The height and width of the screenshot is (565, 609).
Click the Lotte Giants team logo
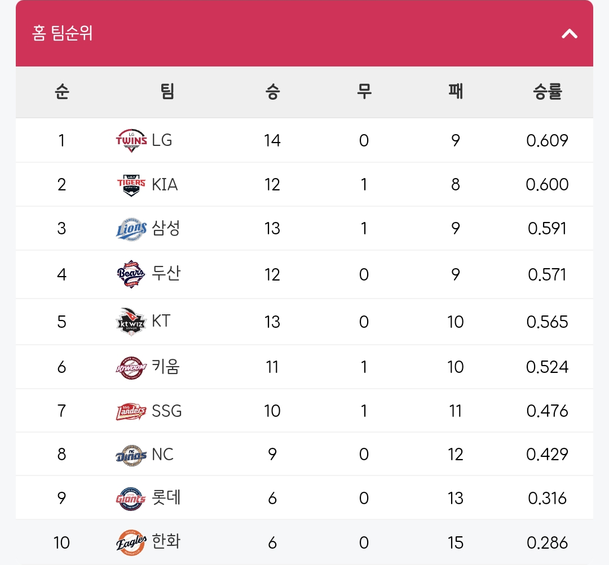(x=131, y=499)
